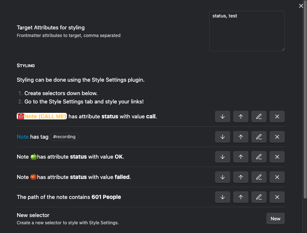Edit the 601 People path selector
The height and width of the screenshot is (233, 307).
click(x=259, y=197)
